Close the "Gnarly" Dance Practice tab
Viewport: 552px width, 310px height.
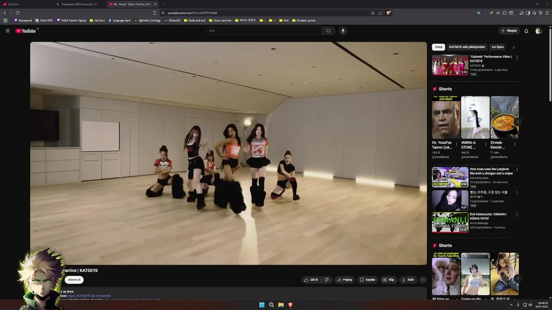(155, 4)
